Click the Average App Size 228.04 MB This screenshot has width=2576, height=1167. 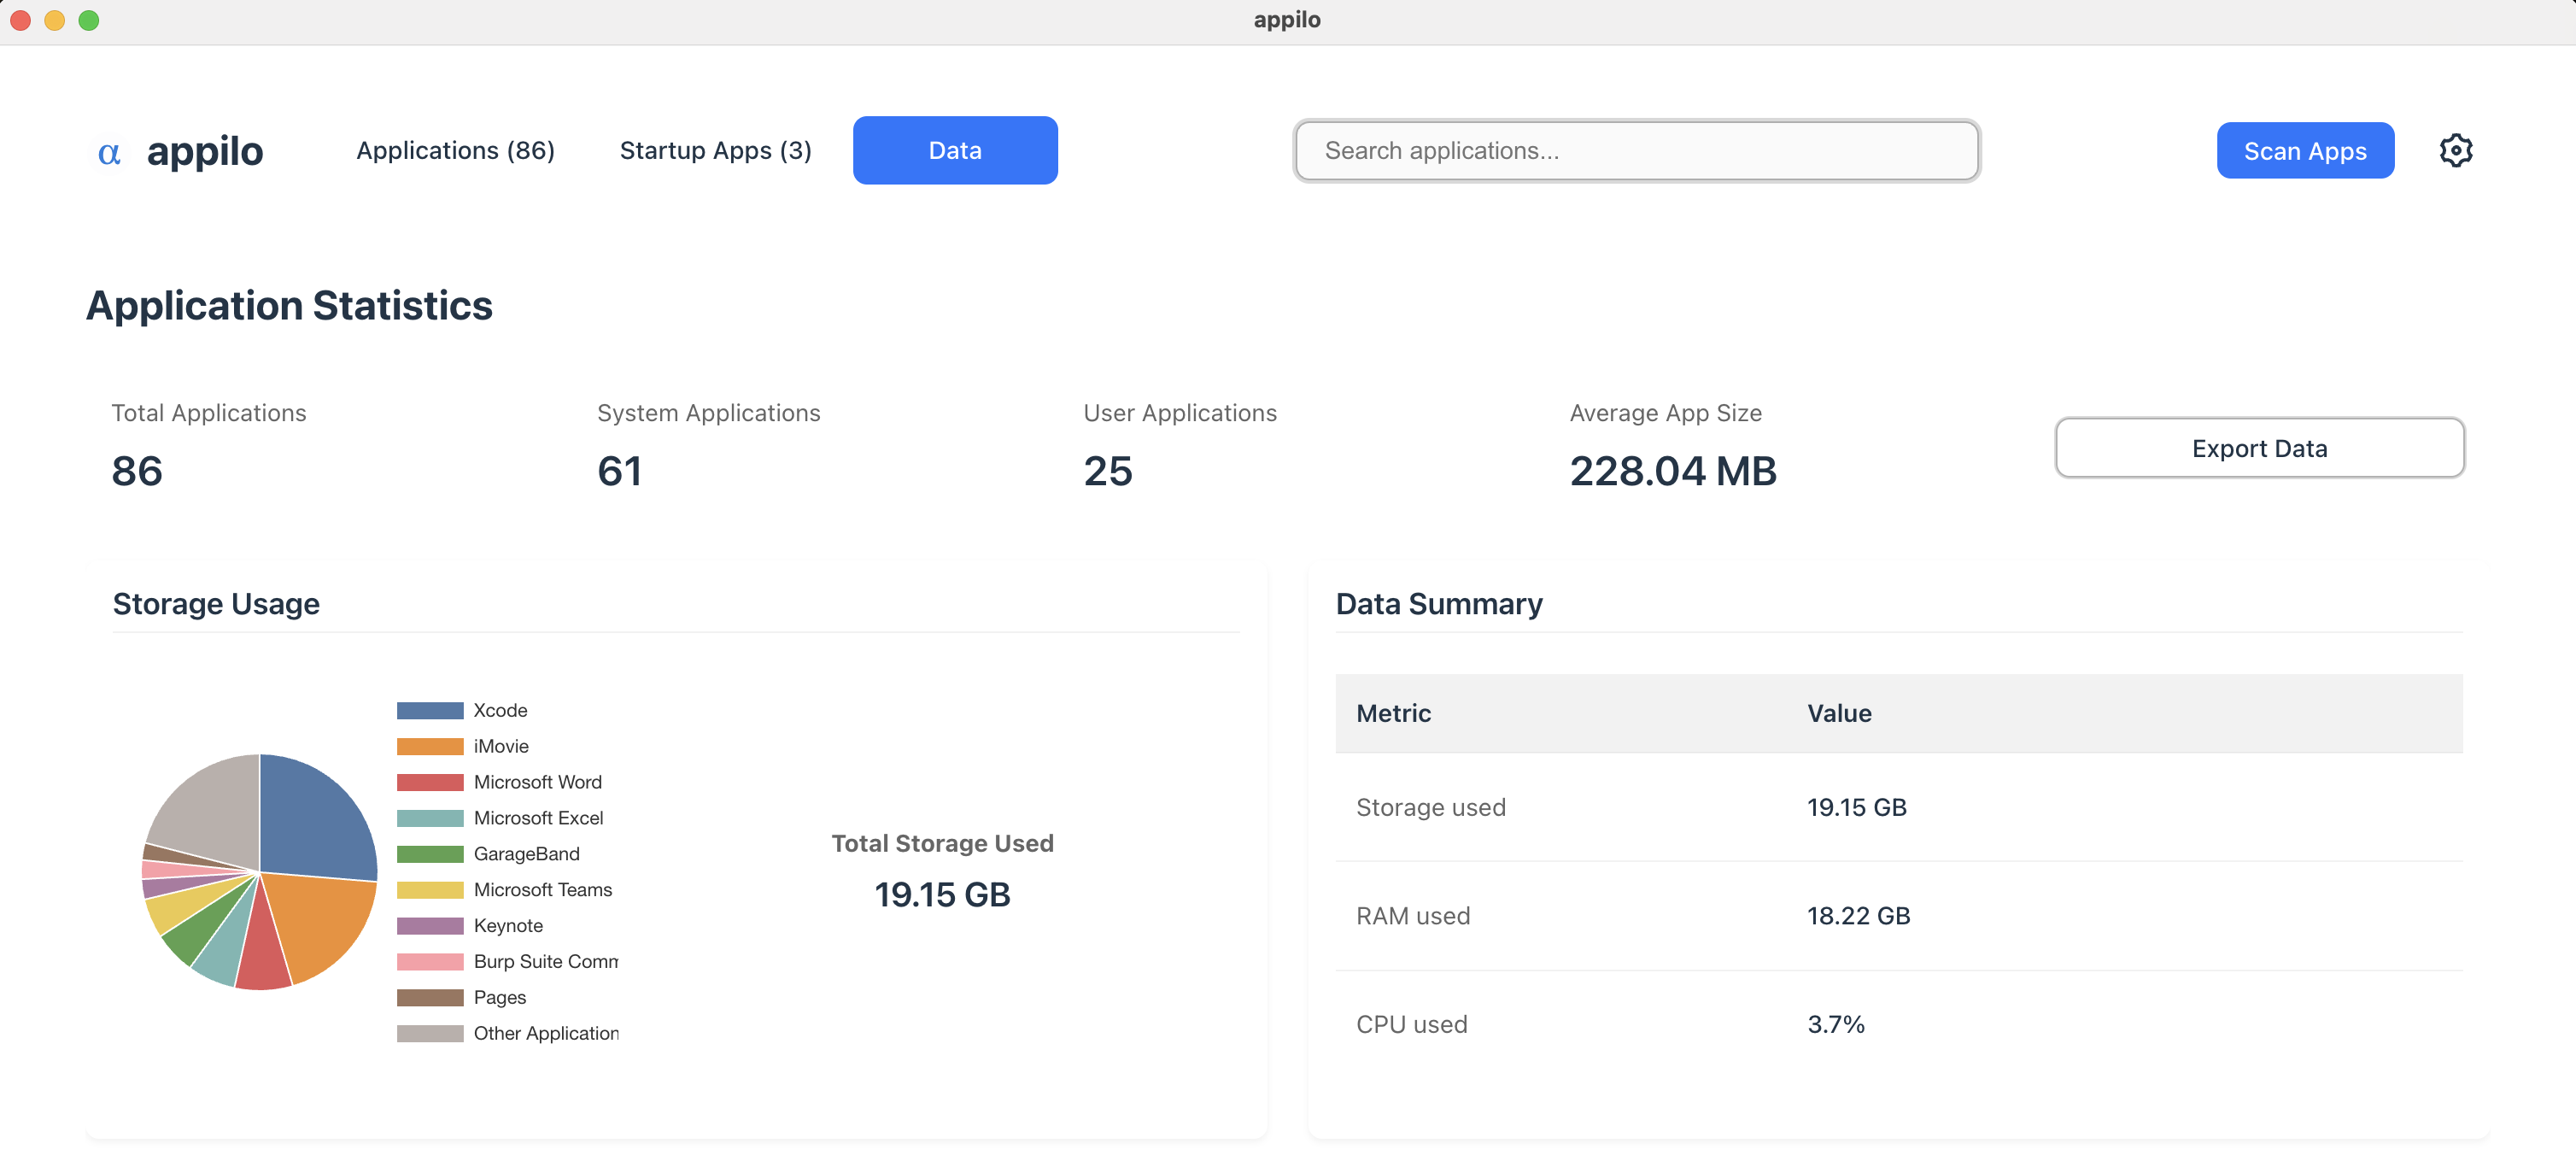tap(1673, 471)
